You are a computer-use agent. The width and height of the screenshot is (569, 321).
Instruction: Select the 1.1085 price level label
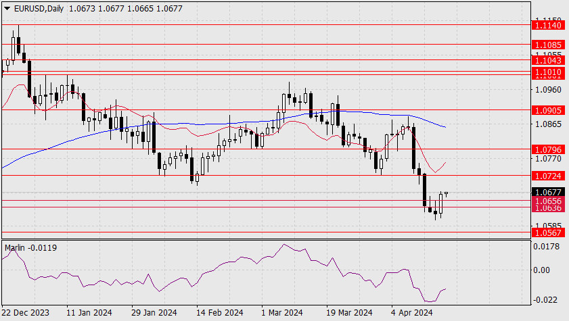548,45
